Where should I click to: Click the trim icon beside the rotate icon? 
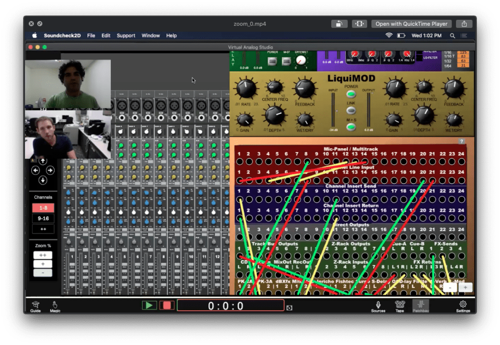point(359,24)
